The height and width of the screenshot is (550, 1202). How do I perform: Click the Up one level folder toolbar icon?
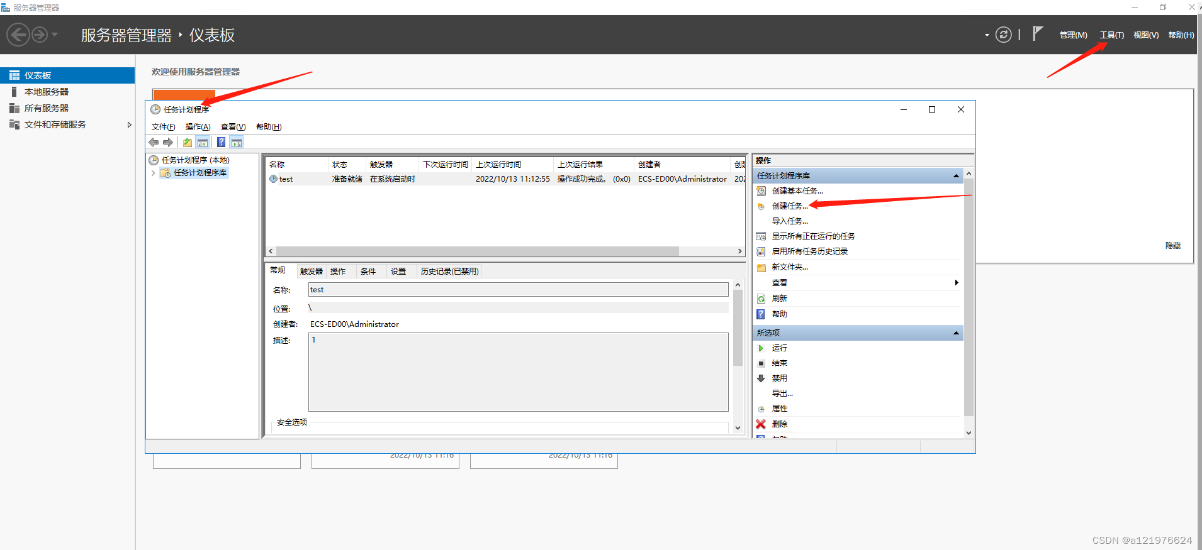pyautogui.click(x=188, y=143)
